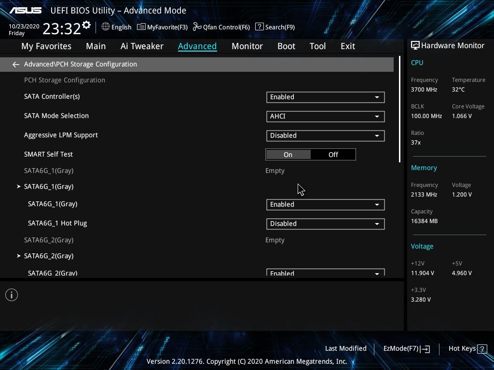Expand the SATA6G_1(Gray) submenu arrow
This screenshot has height=370, width=494.
pyautogui.click(x=19, y=186)
